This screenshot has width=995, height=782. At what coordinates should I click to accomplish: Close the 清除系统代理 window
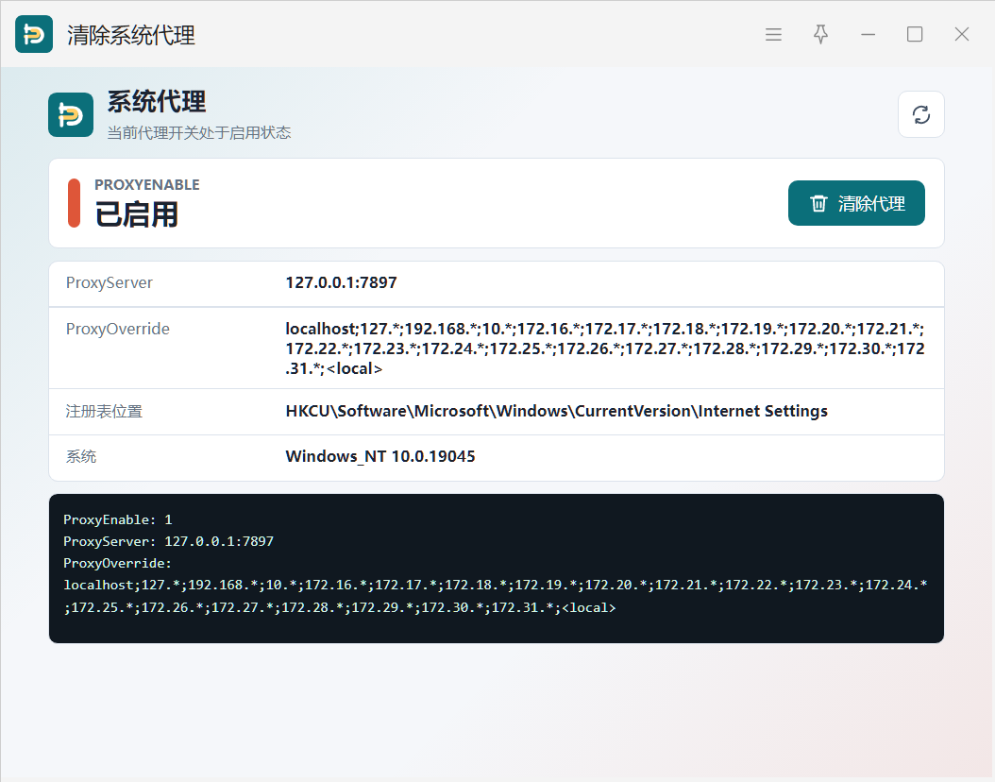(961, 34)
